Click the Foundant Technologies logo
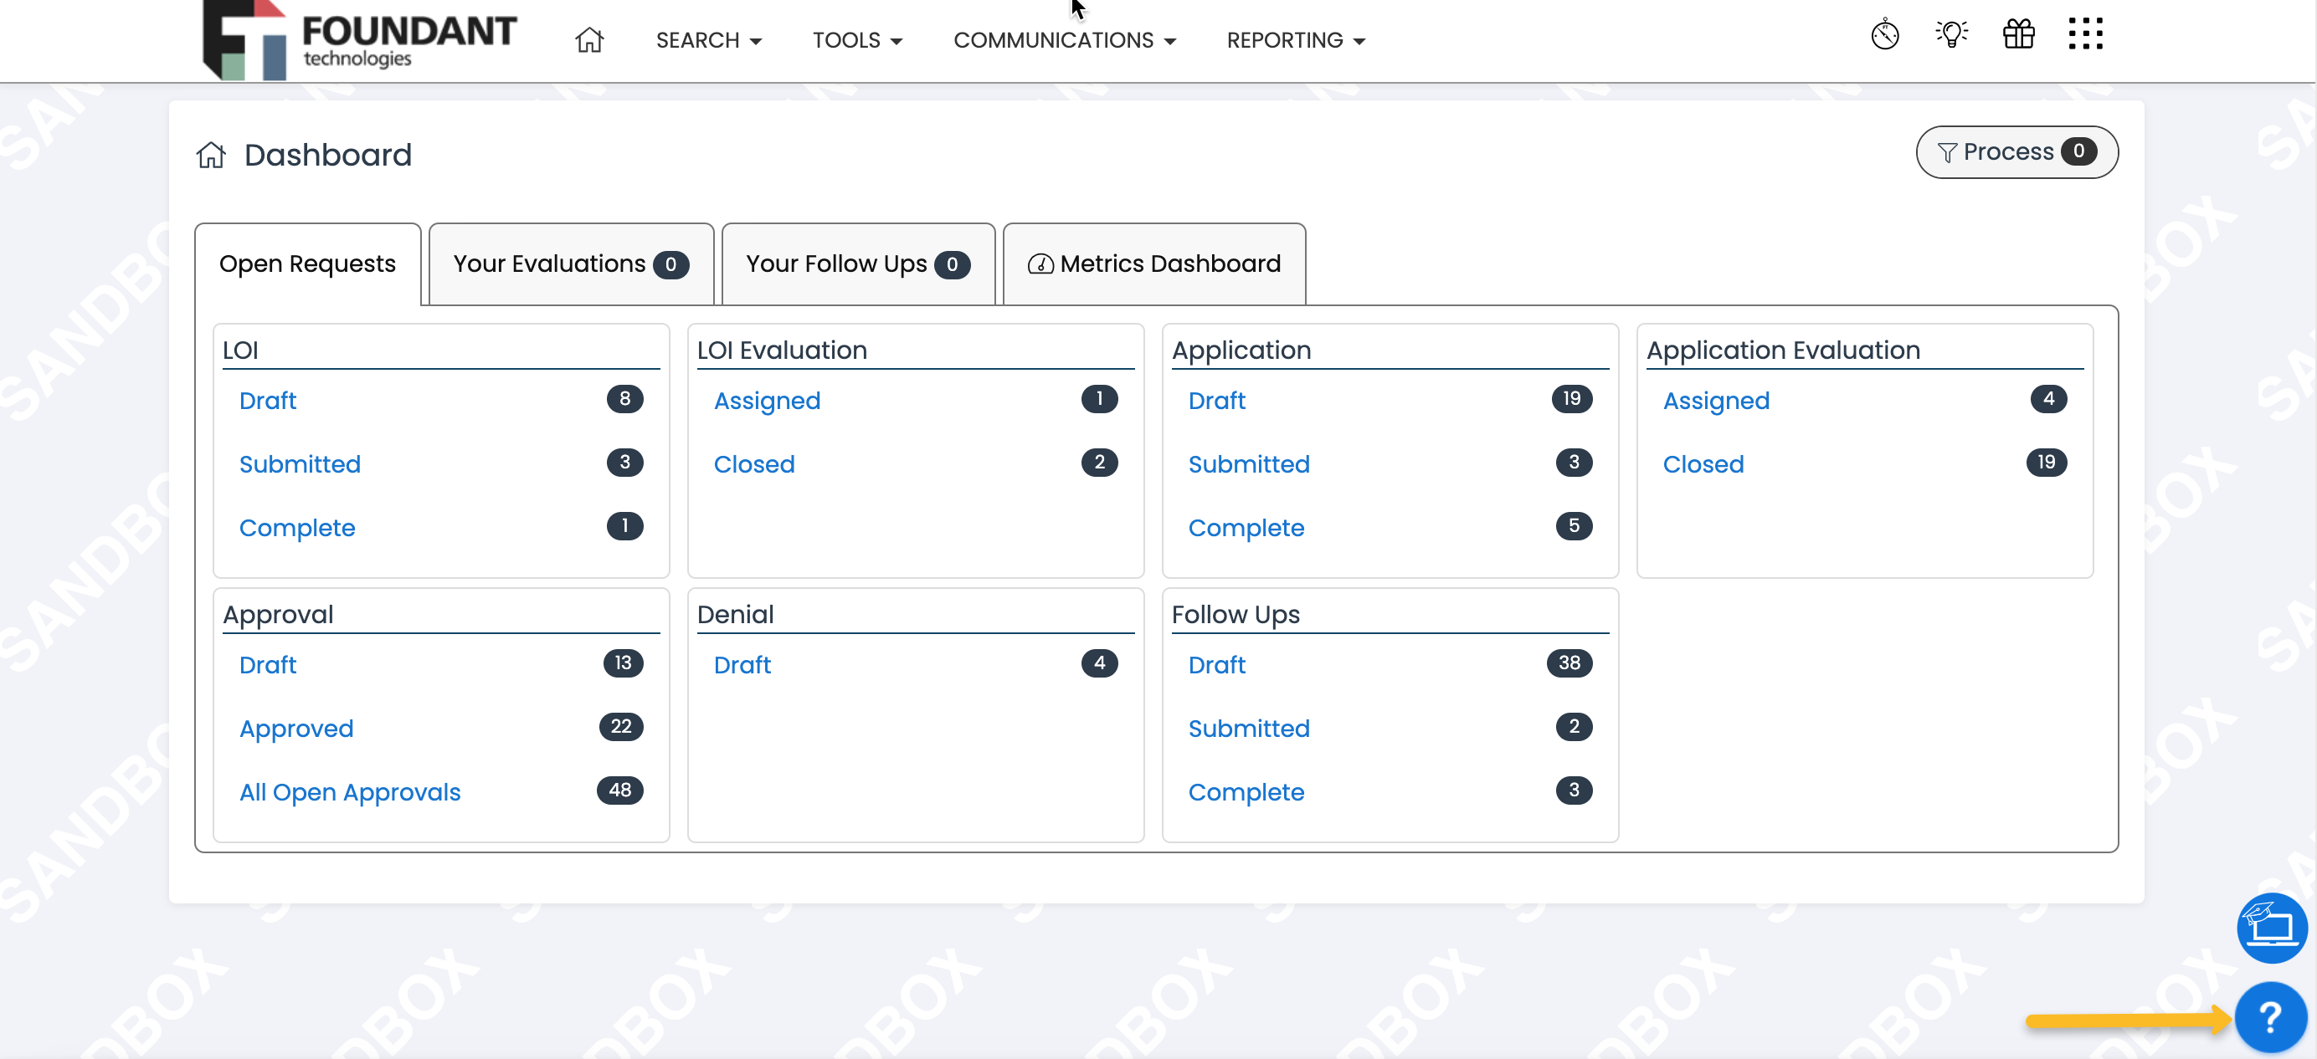The height and width of the screenshot is (1059, 2317). click(x=360, y=40)
